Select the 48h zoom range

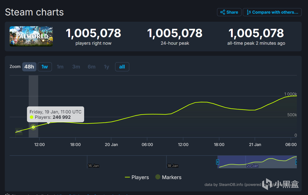[29, 67]
